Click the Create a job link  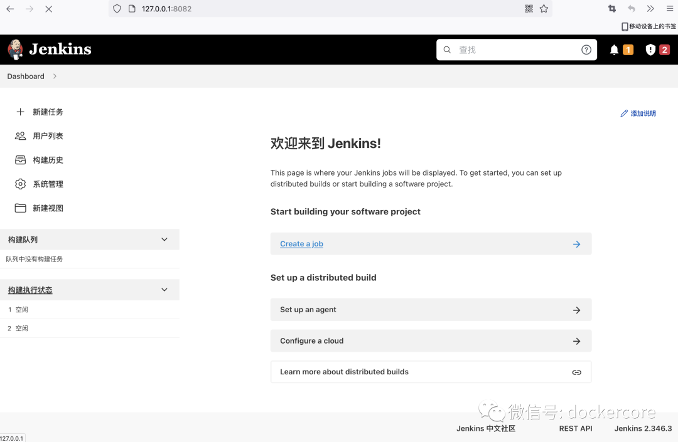coord(301,244)
